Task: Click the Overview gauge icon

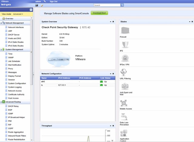Action: tap(4, 18)
